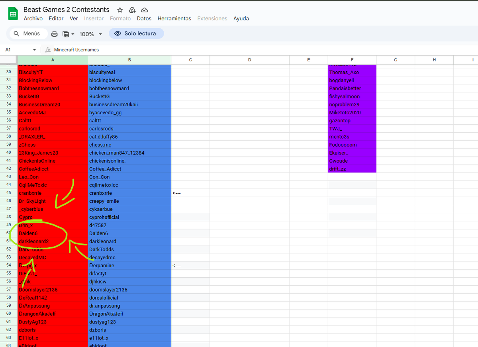
Task: Open the Datos menu
Action: 144,18
